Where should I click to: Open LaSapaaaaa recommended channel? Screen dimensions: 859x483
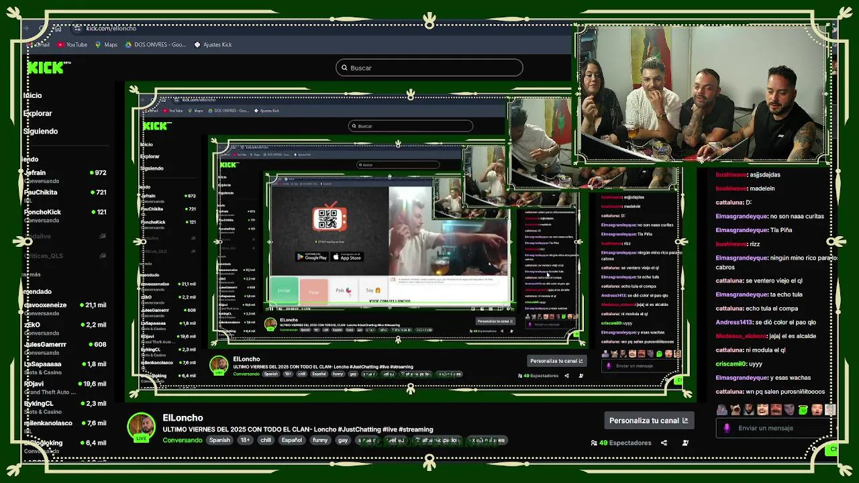[x=65, y=368]
